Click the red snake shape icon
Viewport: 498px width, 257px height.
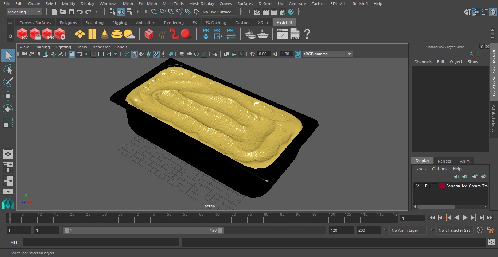pyautogui.click(x=174, y=34)
